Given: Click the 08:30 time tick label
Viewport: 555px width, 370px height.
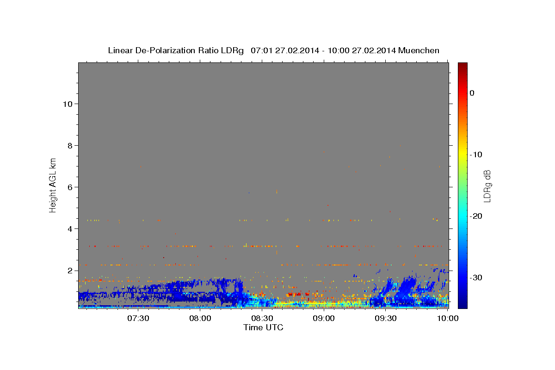Looking at the screenshot, I should coord(262,318).
